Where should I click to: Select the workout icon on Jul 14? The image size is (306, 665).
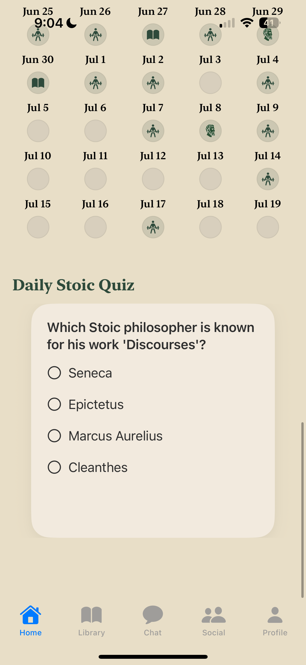(x=268, y=179)
